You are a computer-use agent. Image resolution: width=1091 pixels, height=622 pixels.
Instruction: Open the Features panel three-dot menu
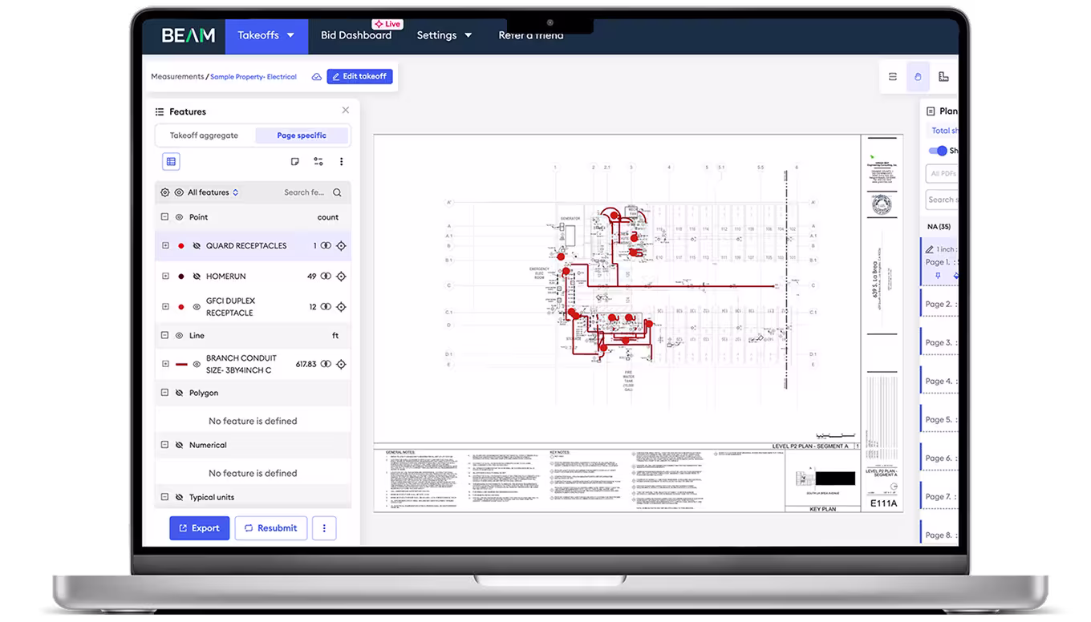tap(341, 162)
